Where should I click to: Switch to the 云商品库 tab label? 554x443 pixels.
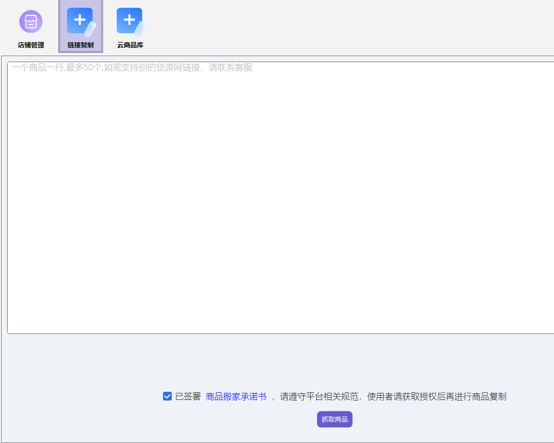pyautogui.click(x=130, y=45)
